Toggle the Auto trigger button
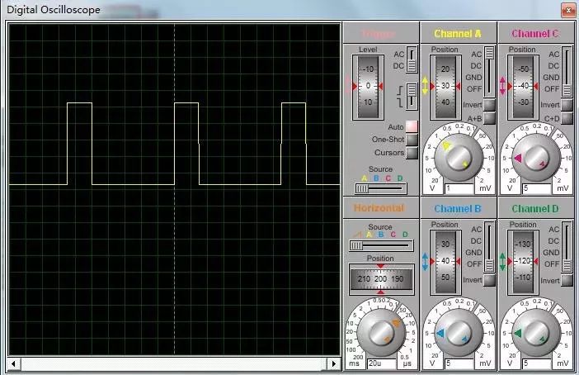This screenshot has height=375, width=579. pyautogui.click(x=411, y=126)
